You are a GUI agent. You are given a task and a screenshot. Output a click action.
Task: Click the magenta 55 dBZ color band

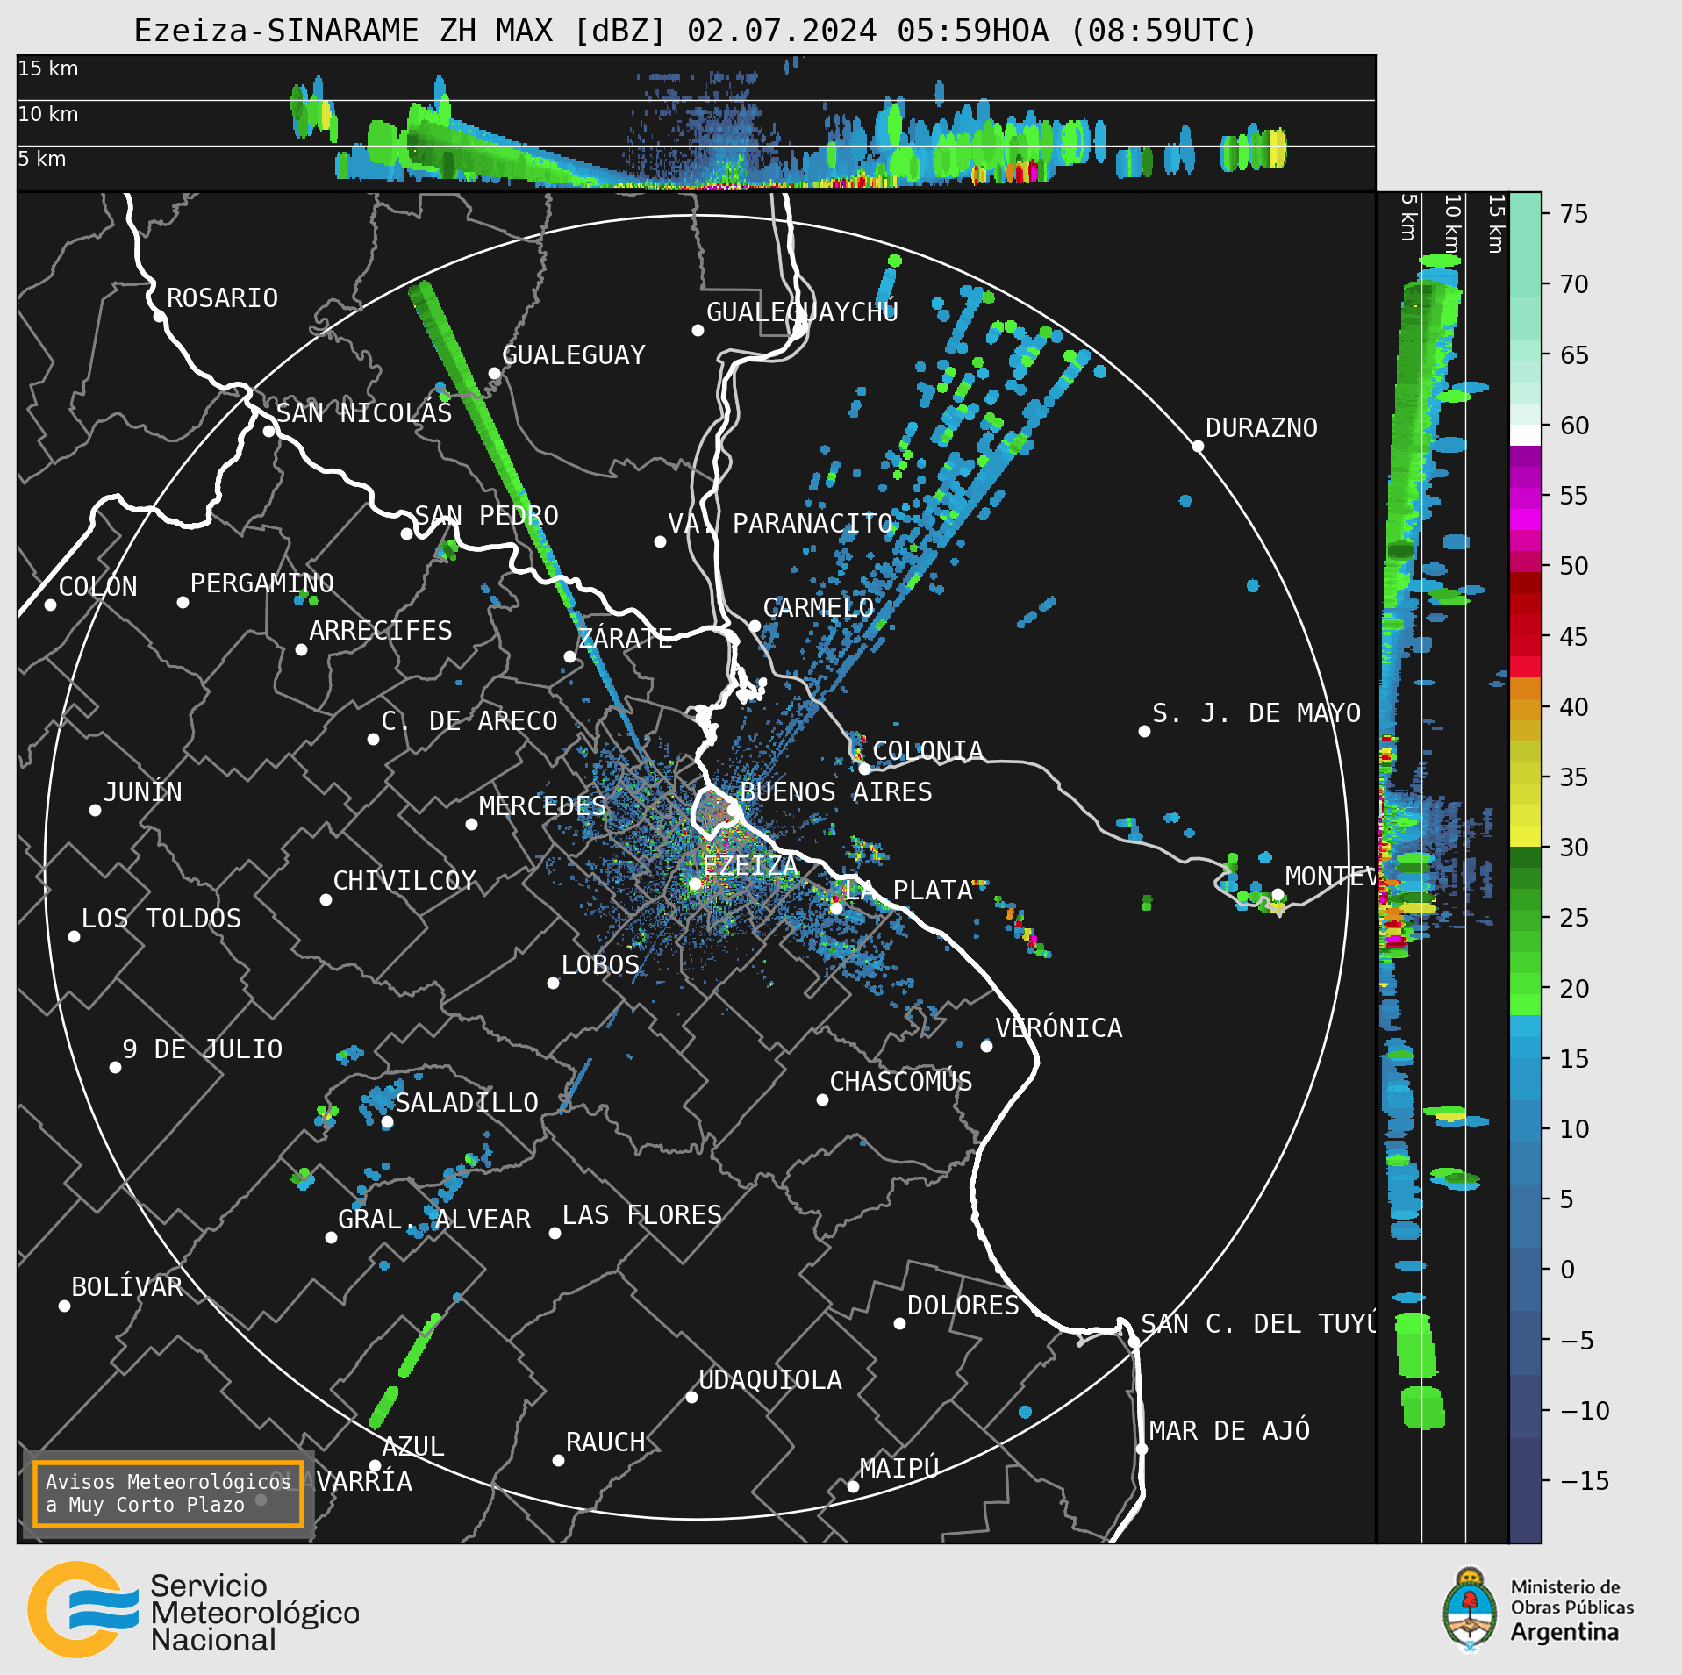click(1525, 498)
